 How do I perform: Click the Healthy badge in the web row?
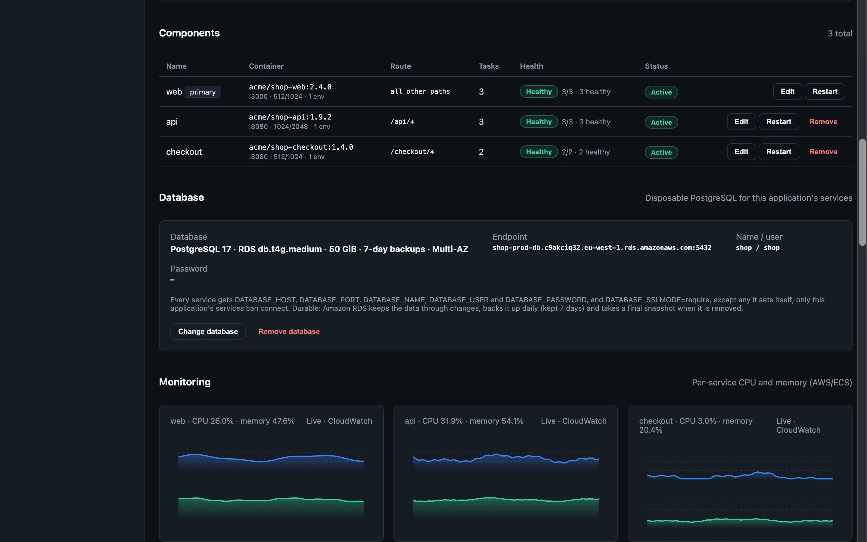coord(539,92)
